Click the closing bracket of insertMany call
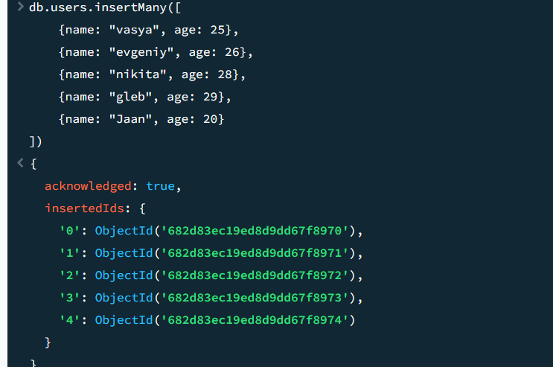The width and height of the screenshot is (553, 367). click(36, 141)
